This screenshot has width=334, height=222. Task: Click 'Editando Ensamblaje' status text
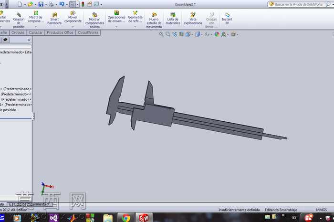pos(281,210)
